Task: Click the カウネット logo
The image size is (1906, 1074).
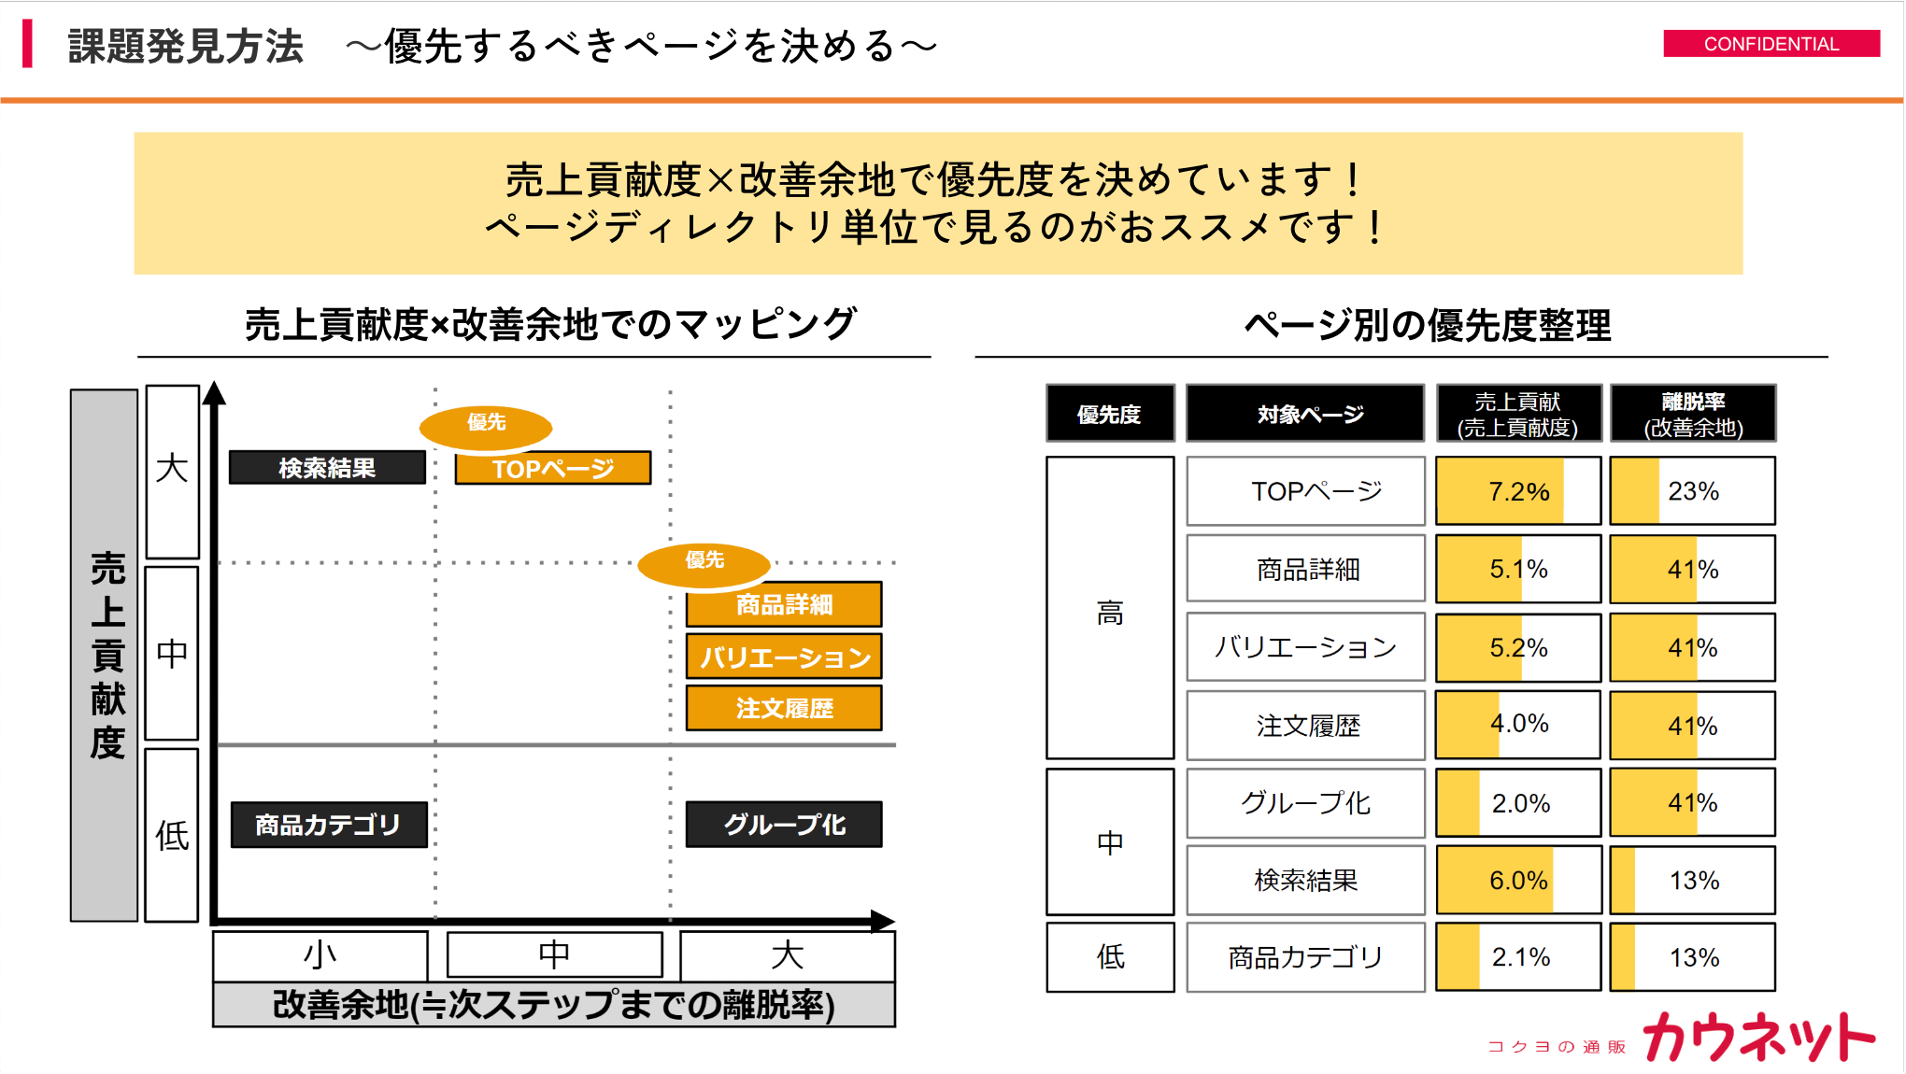Action: [1758, 1037]
